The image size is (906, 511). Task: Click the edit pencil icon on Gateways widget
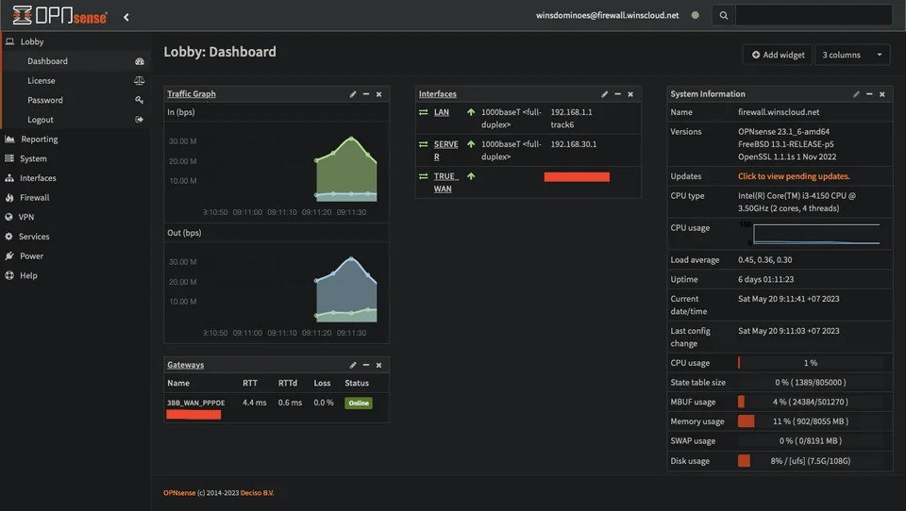[353, 365]
